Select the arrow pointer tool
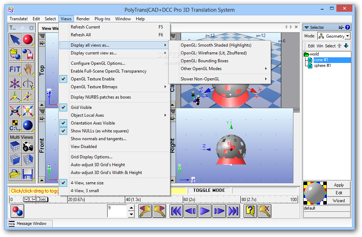The image size is (362, 237). click(15, 39)
